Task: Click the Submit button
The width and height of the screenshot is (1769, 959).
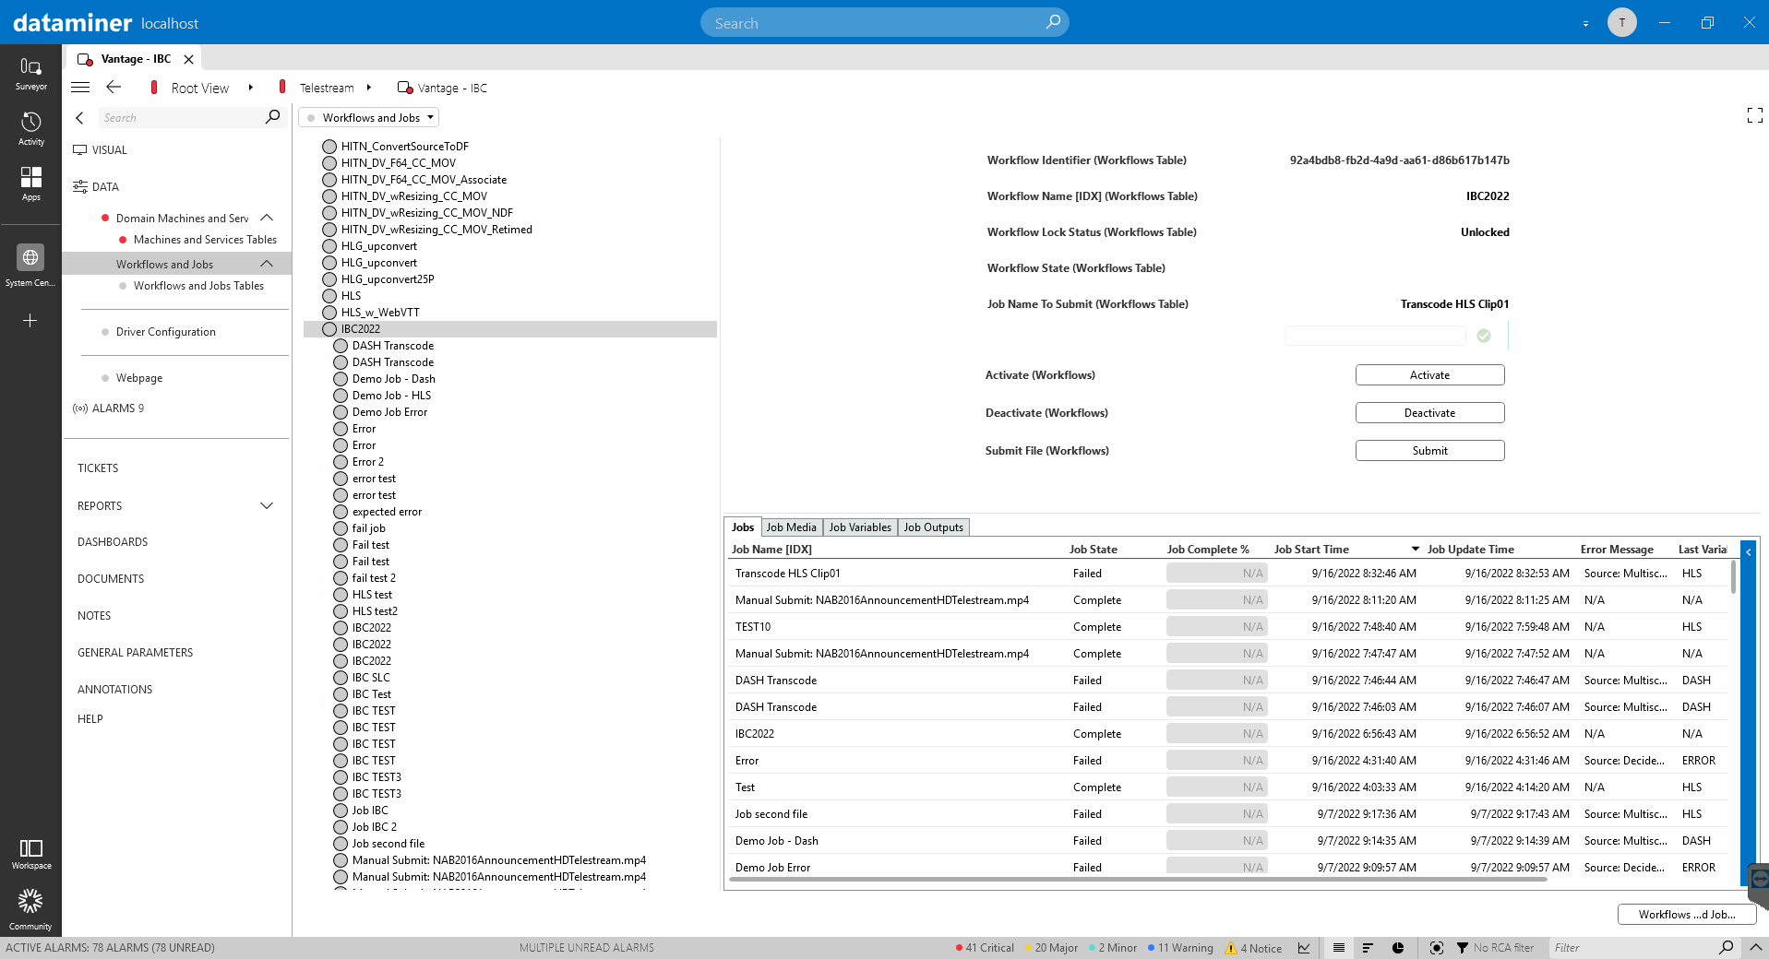Action: (x=1429, y=451)
